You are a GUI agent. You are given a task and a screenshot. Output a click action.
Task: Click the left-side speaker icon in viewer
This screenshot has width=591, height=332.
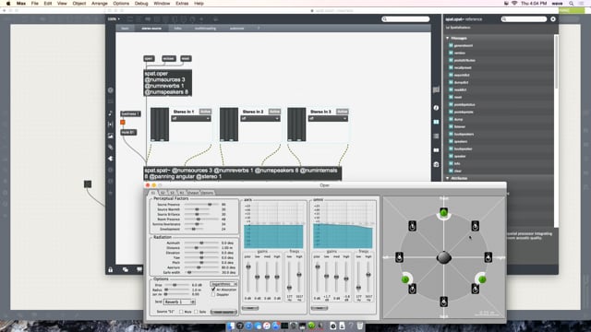[x=399, y=257]
